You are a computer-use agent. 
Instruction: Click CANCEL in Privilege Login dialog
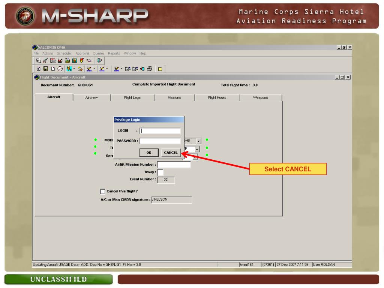pyautogui.click(x=171, y=153)
